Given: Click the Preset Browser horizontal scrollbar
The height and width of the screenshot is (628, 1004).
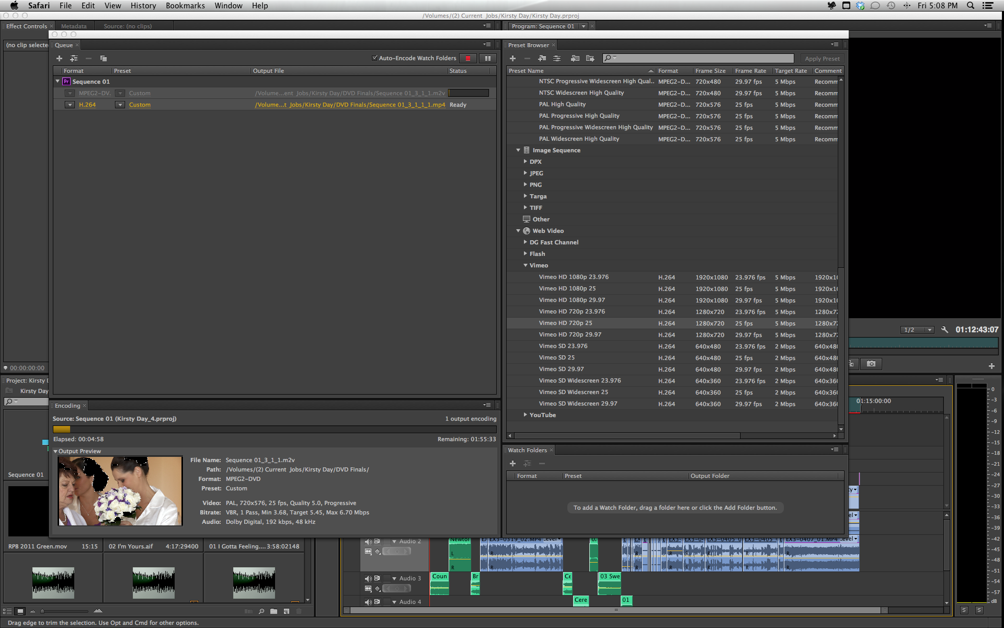Looking at the screenshot, I should tap(627, 435).
